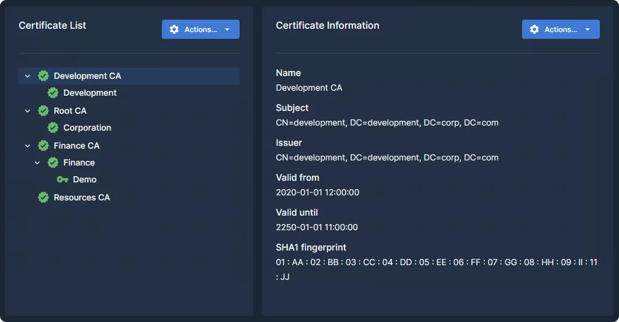Click the Subject value CN=development string
619x322 pixels.
coord(387,123)
